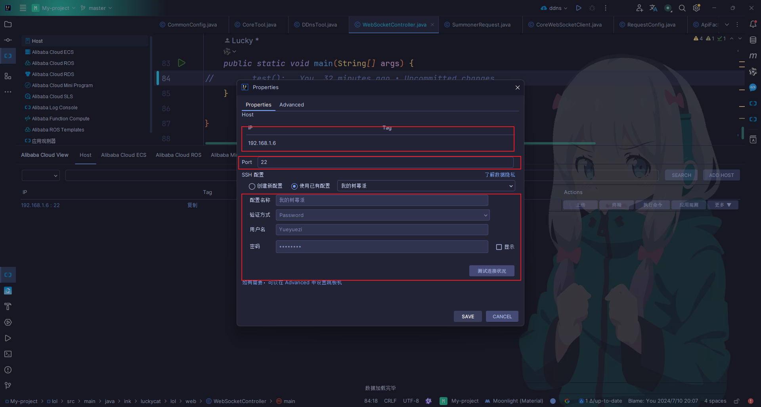Screen dimensions: 761x407
Task: Open IDE settings gear
Action: [x=696, y=8]
